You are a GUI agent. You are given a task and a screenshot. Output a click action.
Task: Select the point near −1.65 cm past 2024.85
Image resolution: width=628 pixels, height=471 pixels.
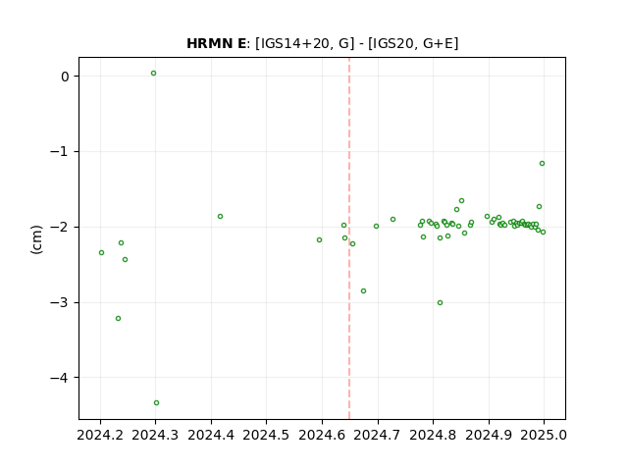462,200
